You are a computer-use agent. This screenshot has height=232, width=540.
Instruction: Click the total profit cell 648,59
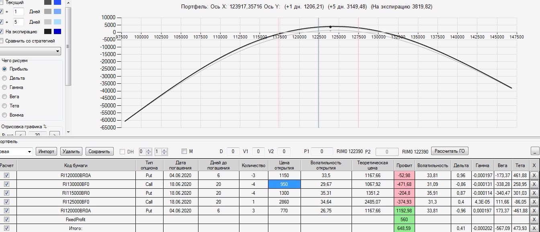(x=404, y=228)
